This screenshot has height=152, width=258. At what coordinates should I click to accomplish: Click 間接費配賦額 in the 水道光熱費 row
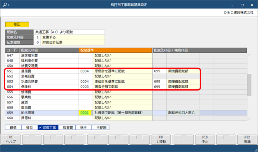click(x=183, y=82)
